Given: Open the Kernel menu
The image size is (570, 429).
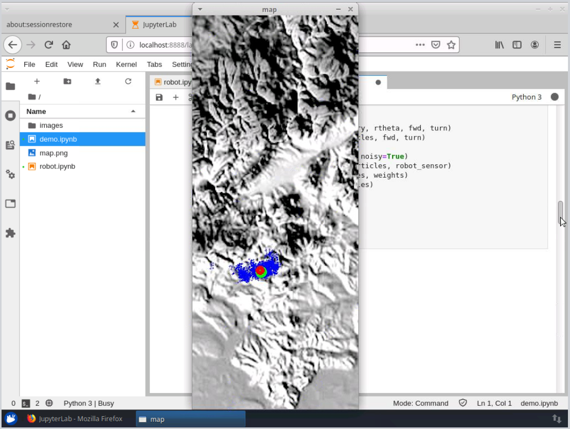Looking at the screenshot, I should click(x=126, y=64).
